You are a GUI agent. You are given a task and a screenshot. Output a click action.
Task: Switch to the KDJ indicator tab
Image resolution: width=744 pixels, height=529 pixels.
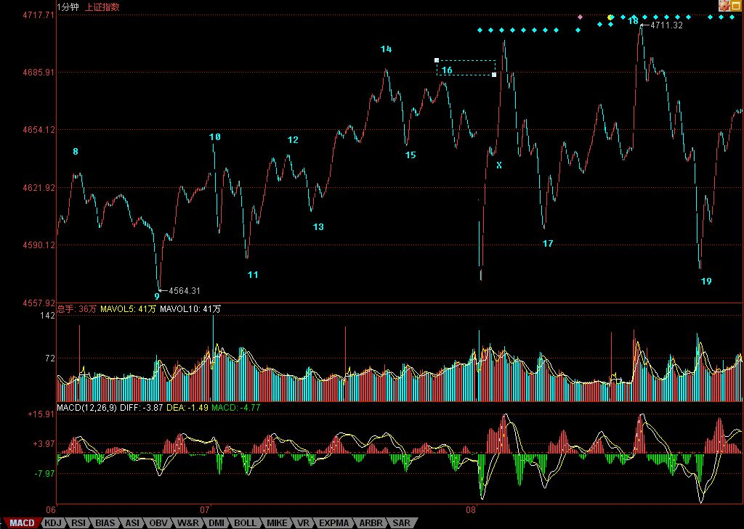pyautogui.click(x=52, y=522)
